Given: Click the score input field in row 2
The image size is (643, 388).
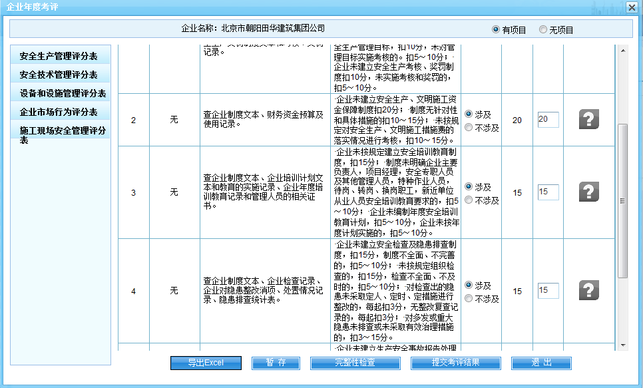Looking at the screenshot, I should [547, 120].
